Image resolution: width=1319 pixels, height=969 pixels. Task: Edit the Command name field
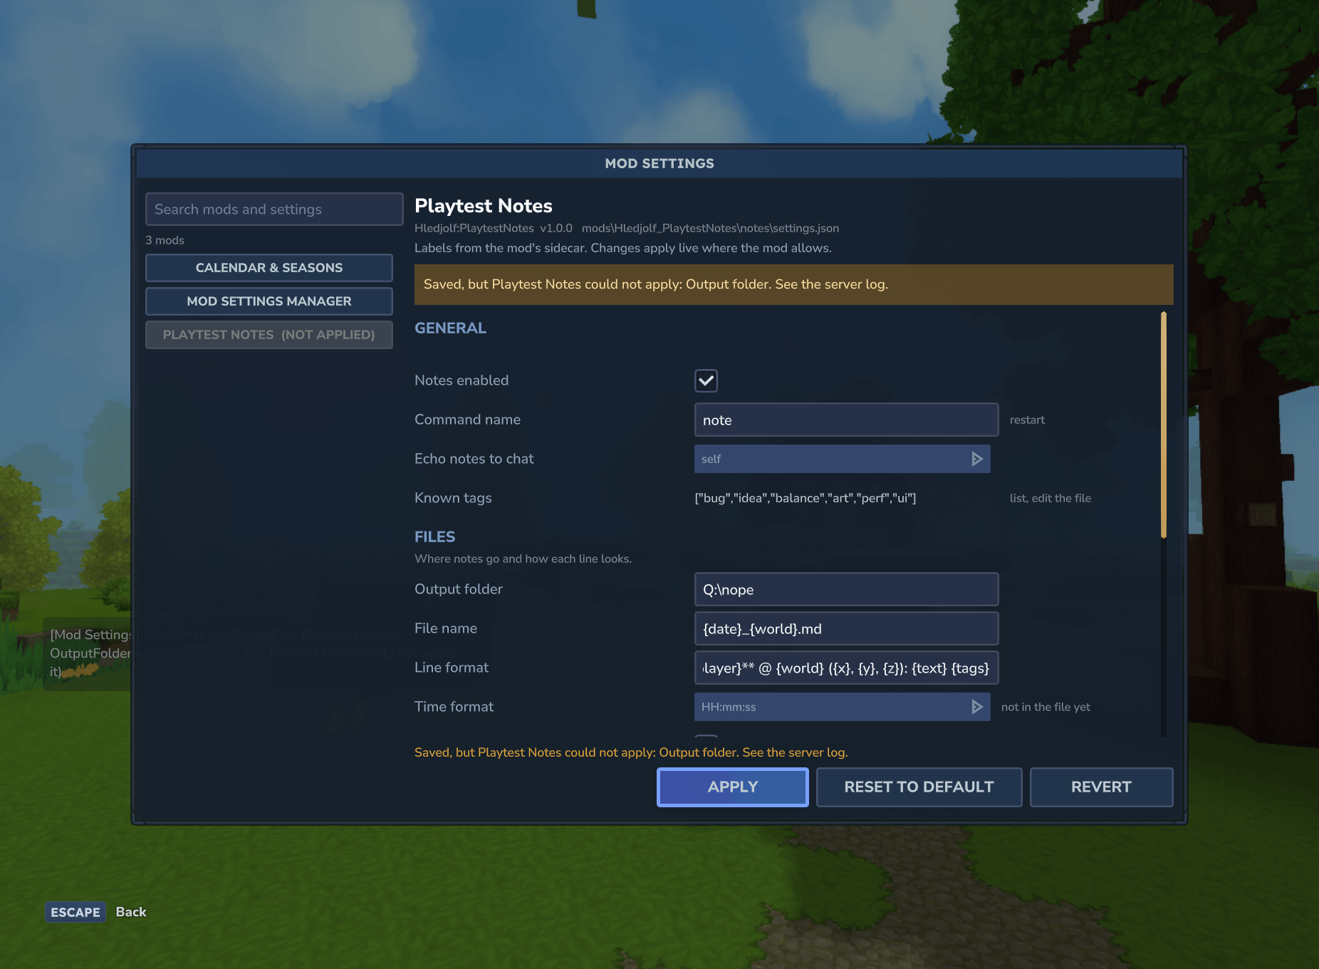point(846,420)
